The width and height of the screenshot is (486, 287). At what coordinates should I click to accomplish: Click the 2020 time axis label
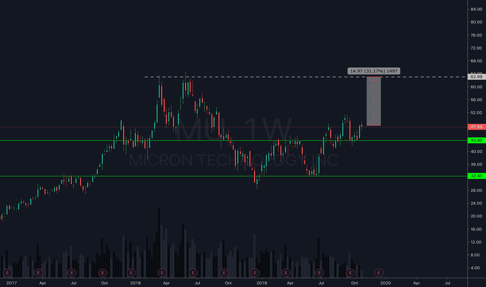[x=385, y=283]
